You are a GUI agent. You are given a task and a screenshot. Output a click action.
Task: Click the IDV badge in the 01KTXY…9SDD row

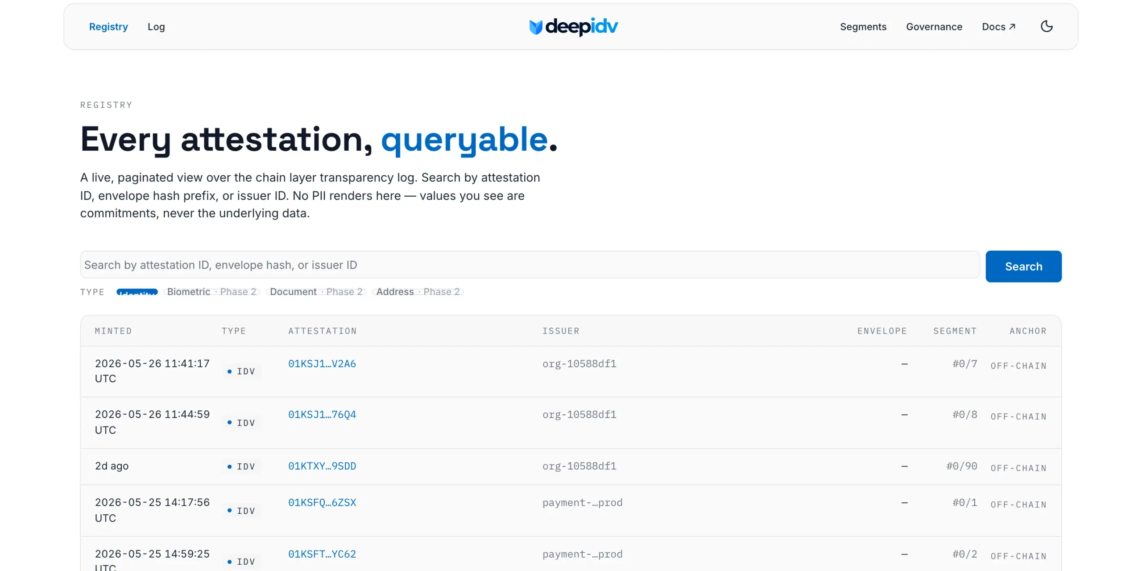tap(241, 467)
